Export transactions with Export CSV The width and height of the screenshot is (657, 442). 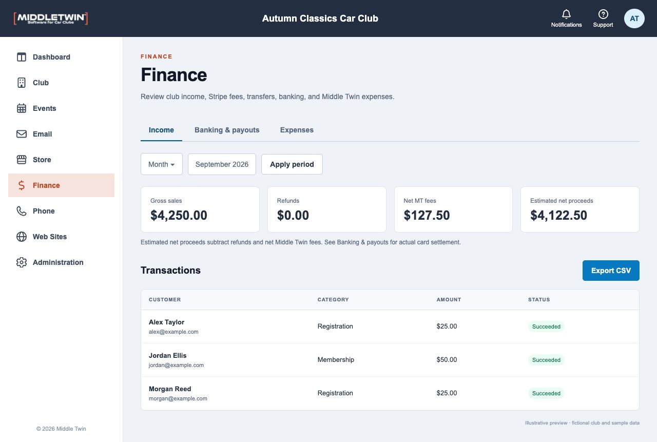click(611, 271)
